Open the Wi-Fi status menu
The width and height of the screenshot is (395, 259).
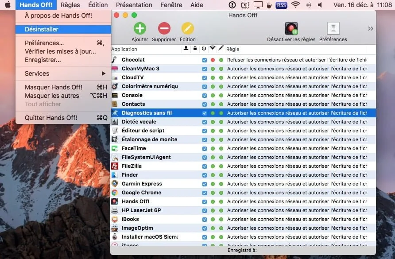pos(295,5)
